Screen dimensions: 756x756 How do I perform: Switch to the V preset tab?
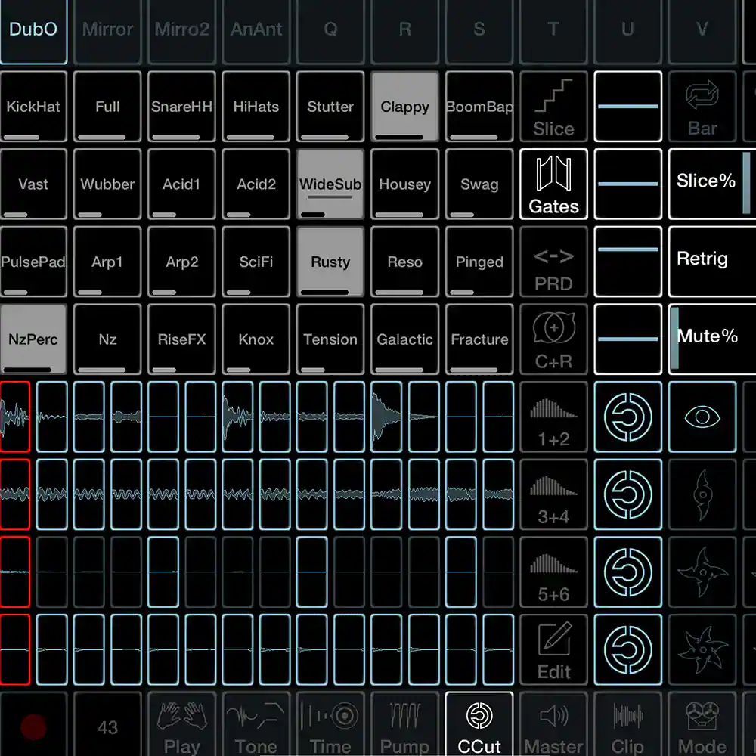(x=702, y=30)
